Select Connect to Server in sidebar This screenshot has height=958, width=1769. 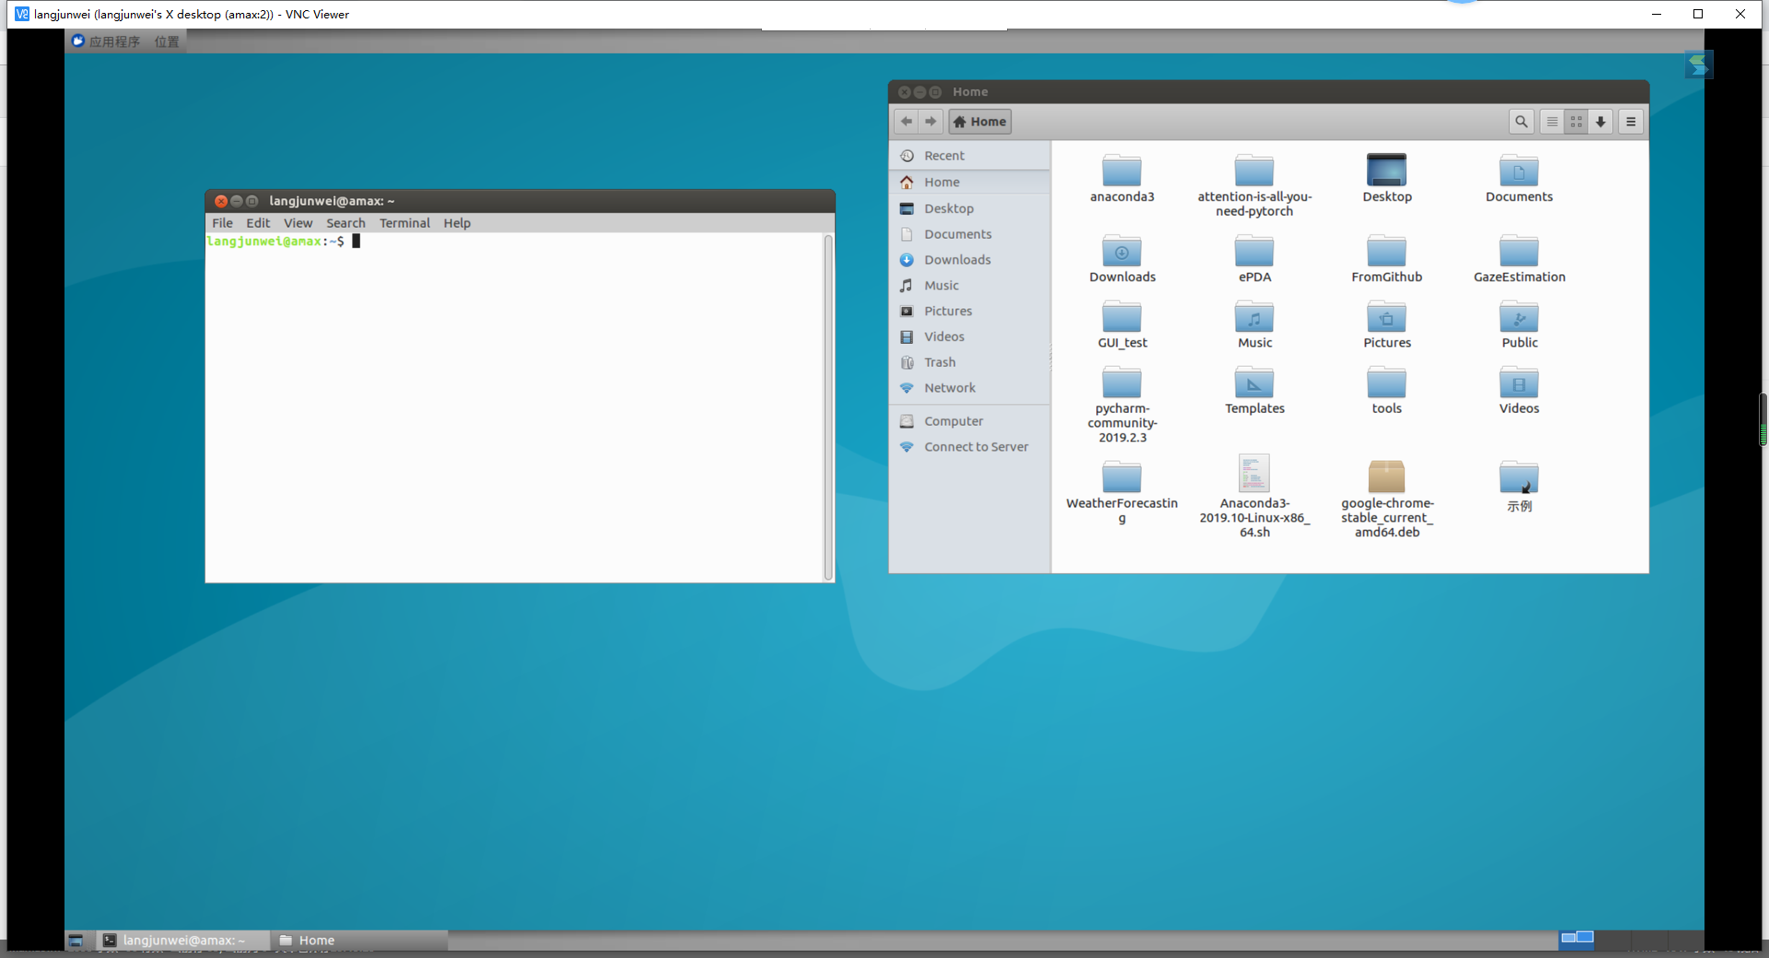tap(976, 446)
